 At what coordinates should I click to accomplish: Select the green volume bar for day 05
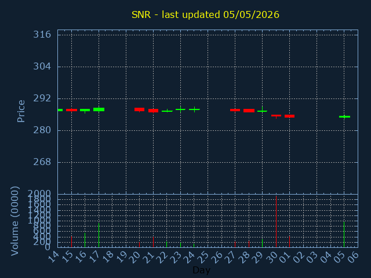(x=344, y=235)
